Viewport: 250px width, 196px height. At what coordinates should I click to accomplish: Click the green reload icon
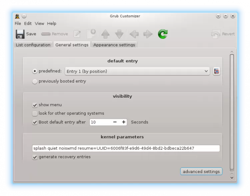[x=163, y=34]
